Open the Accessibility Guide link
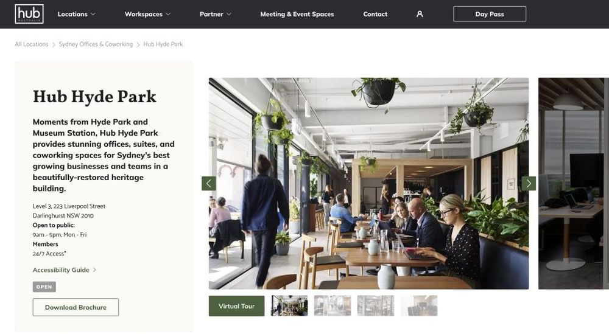 (x=61, y=270)
